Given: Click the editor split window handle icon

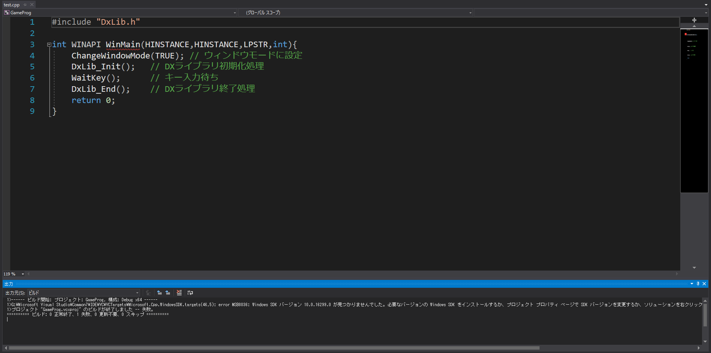Looking at the screenshot, I should coord(694,20).
